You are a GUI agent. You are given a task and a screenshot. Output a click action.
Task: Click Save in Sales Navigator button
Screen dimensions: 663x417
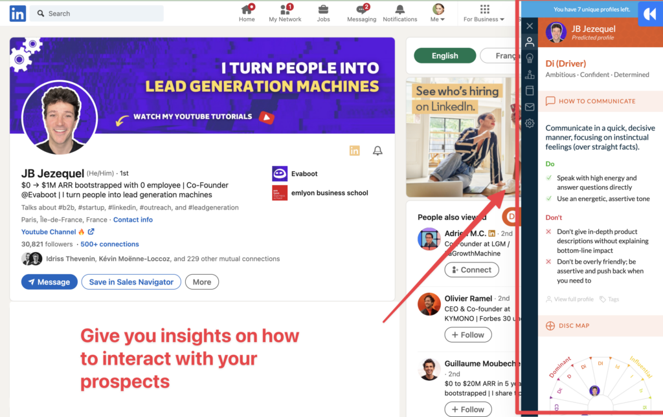131,282
